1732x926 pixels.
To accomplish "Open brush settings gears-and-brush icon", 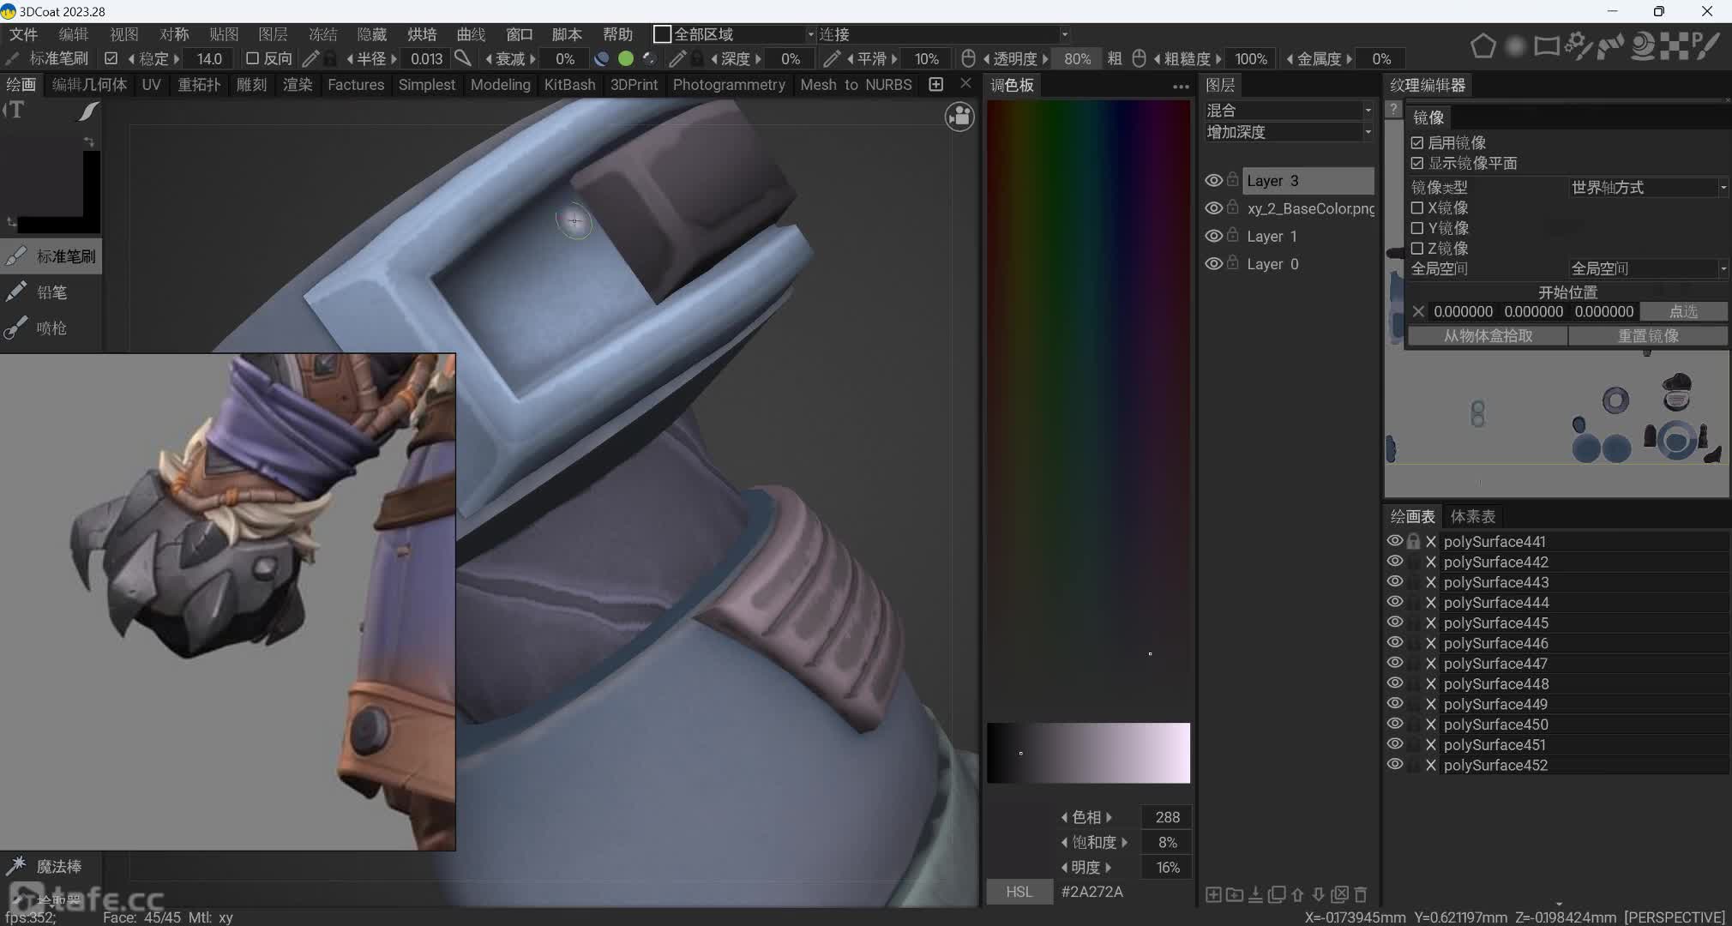I will pos(1579,45).
